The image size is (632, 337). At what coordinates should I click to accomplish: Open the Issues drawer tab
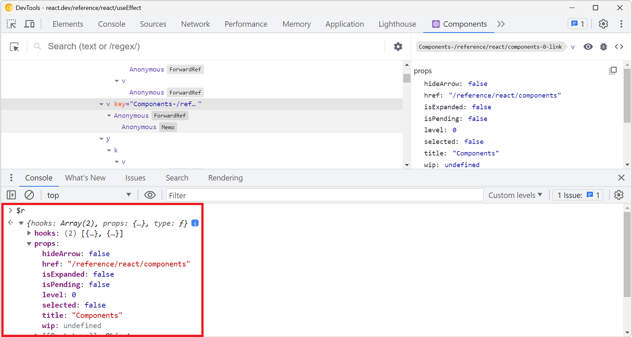[135, 178]
